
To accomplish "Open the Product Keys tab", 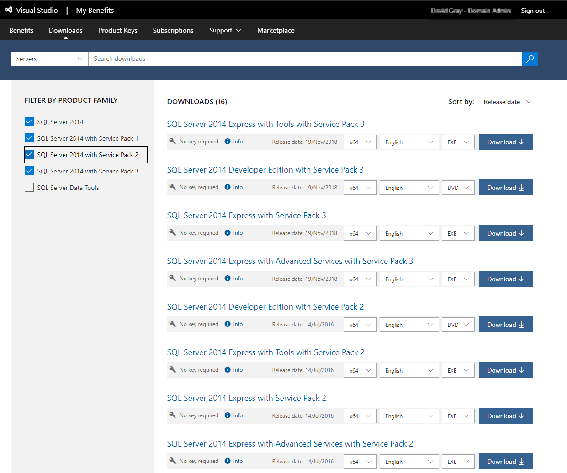I will coord(118,30).
